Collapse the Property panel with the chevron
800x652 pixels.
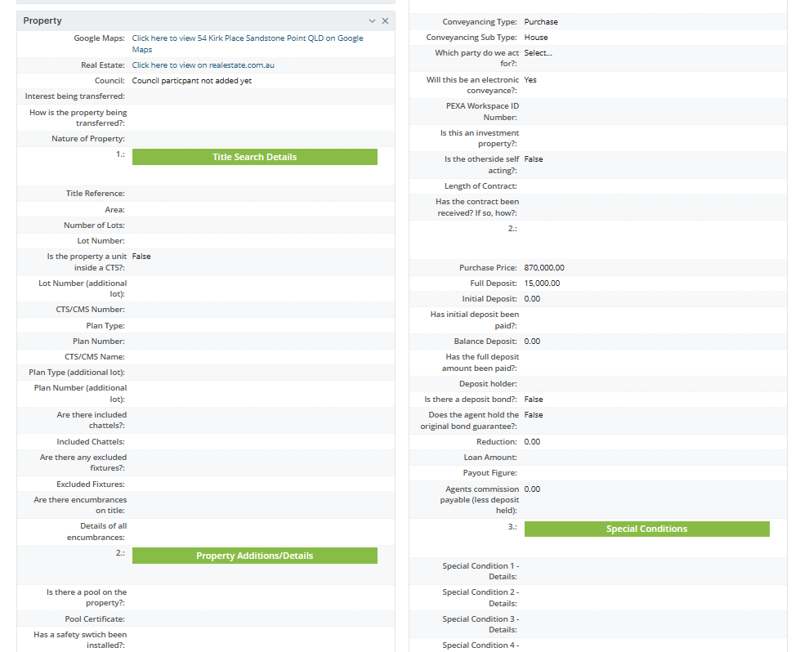372,20
